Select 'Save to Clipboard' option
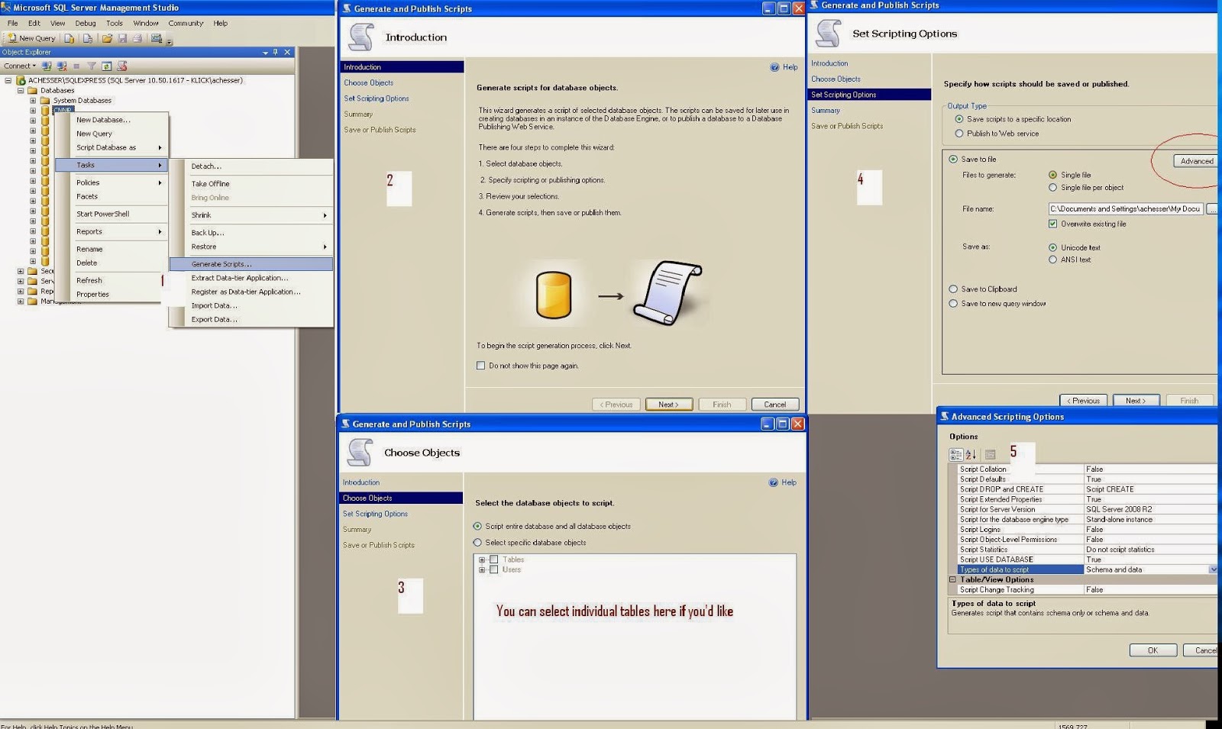The height and width of the screenshot is (729, 1222). pyautogui.click(x=953, y=289)
